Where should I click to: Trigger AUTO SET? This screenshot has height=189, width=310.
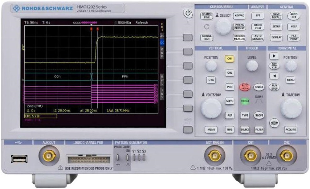[x=294, y=16]
